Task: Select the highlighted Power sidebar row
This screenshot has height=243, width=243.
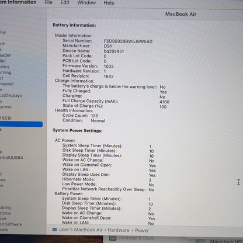Action: (x=21, y=124)
